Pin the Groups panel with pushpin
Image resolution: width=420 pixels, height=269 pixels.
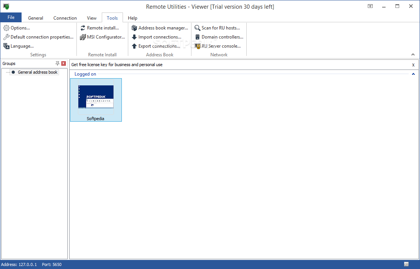pos(57,63)
